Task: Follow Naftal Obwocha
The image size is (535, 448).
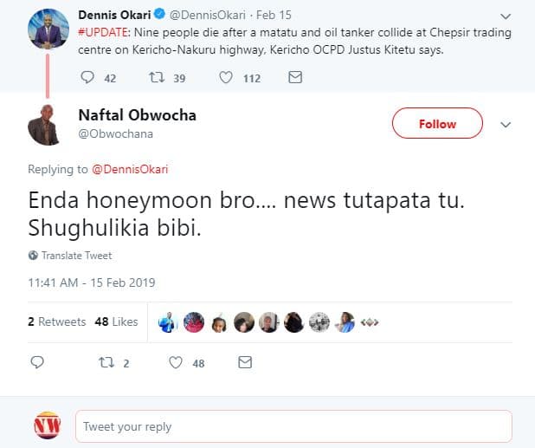Action: [x=437, y=124]
